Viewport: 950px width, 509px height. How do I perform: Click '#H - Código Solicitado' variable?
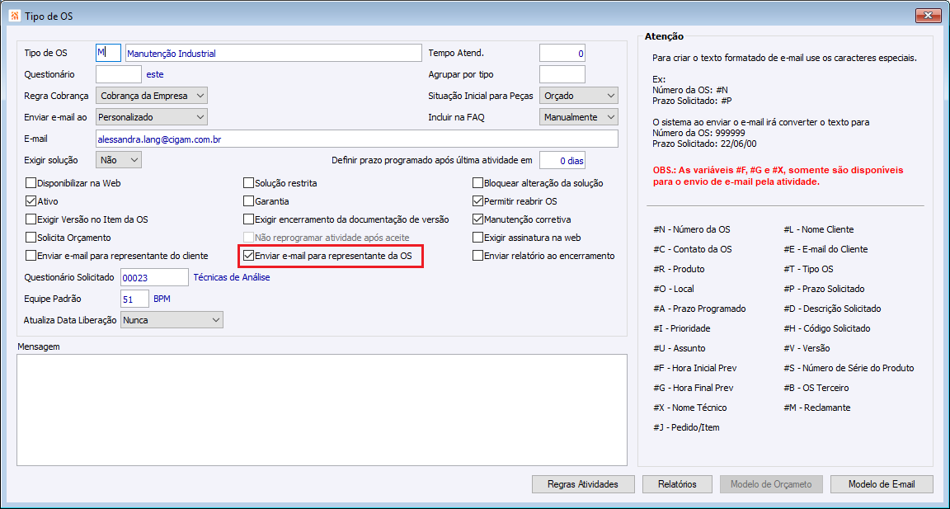pyautogui.click(x=826, y=328)
